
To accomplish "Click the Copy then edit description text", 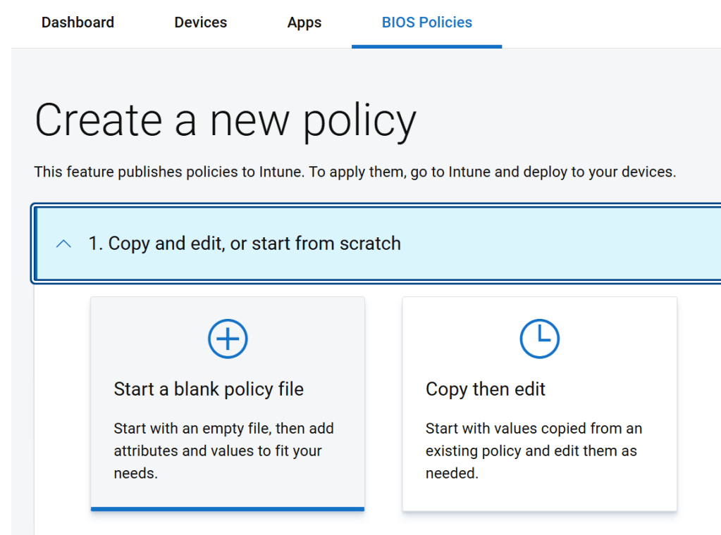I will click(x=534, y=451).
